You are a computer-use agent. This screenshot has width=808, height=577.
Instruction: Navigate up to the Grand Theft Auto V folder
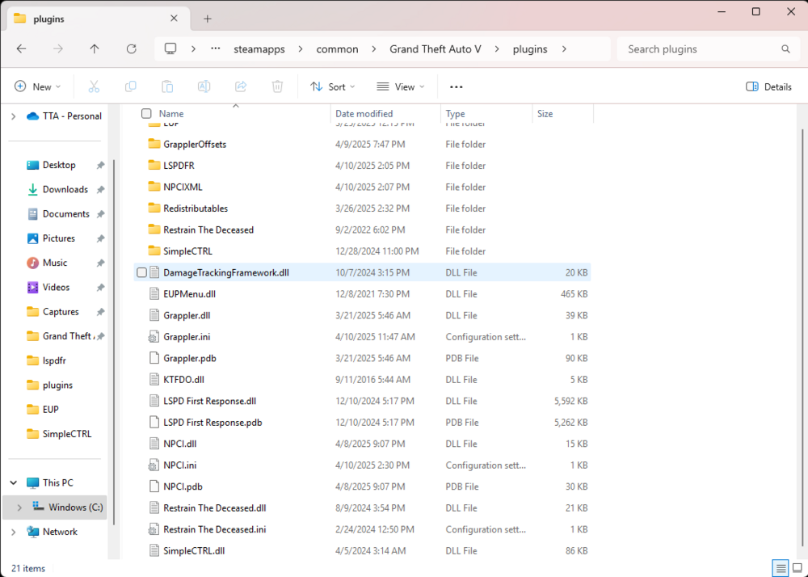click(94, 48)
